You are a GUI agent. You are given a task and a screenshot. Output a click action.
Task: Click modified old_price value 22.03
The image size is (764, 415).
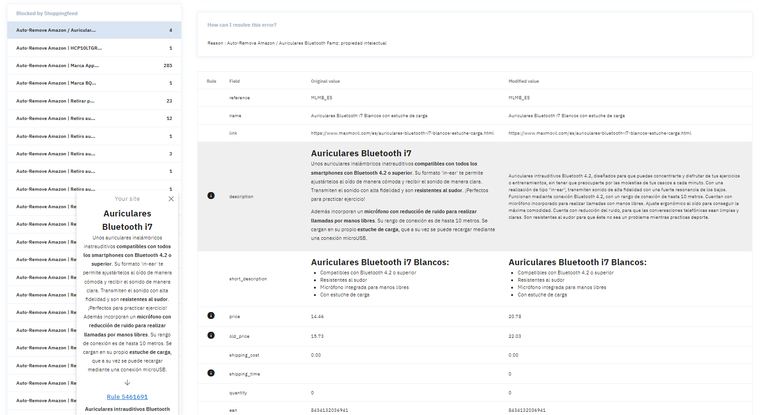[515, 336]
